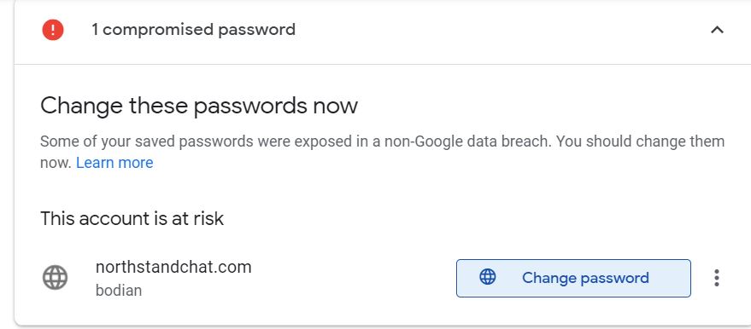Click the grey globe icon beside northstandchat.com

tap(55, 277)
